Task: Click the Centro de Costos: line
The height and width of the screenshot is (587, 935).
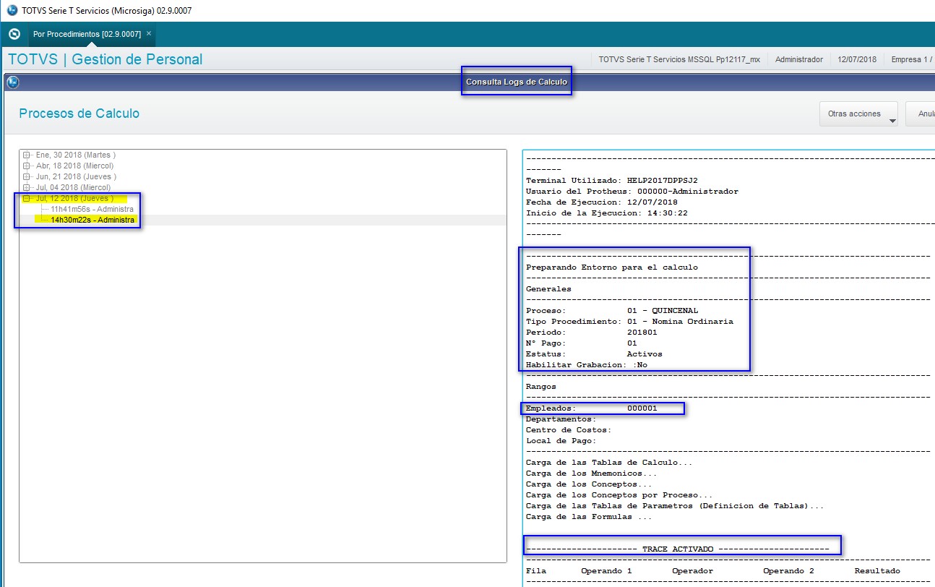Action: point(569,430)
